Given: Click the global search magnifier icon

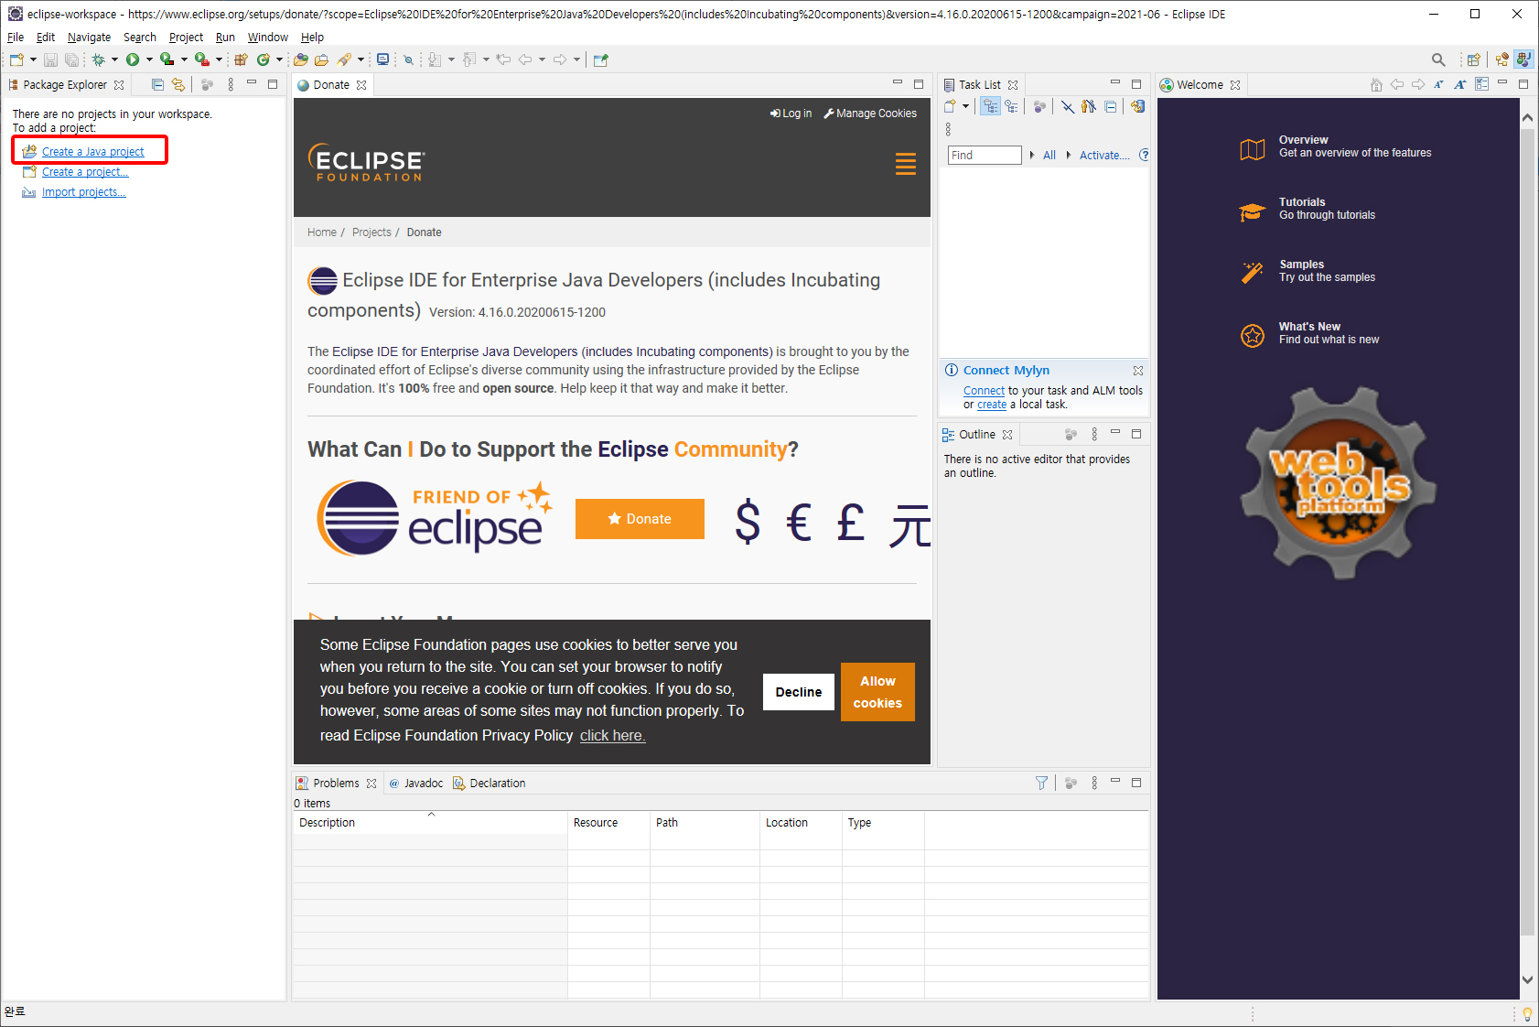Looking at the screenshot, I should click(1438, 59).
